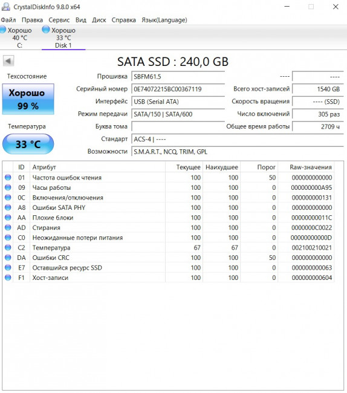Click the transfer mode field SATA/150 | SATA/600
This screenshot has width=347, height=393.
[x=178, y=114]
